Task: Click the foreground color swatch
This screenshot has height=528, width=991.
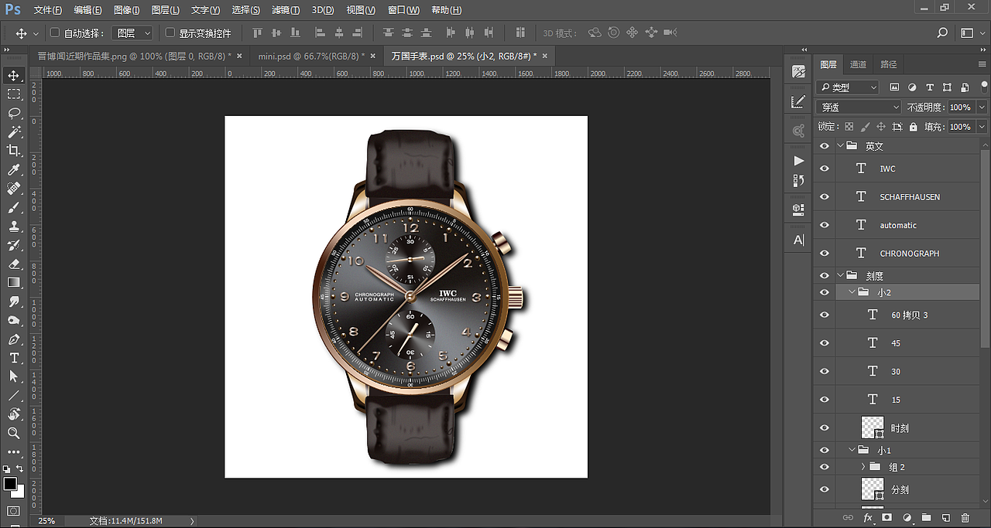Action: click(x=10, y=484)
